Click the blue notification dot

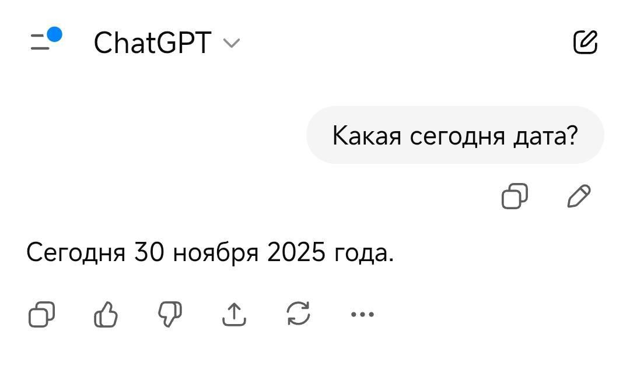coord(54,35)
